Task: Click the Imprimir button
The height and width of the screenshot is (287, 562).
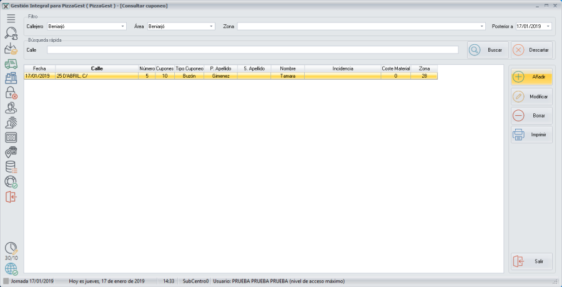Action: [531, 134]
